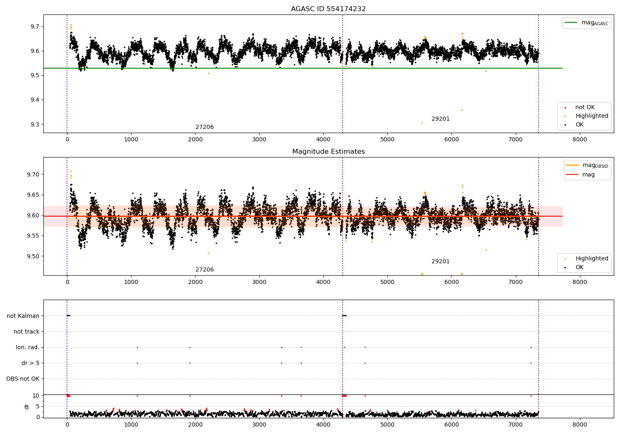Click y-axis tick 9.4 on top plot
The height and width of the screenshot is (434, 620).
tap(34, 100)
